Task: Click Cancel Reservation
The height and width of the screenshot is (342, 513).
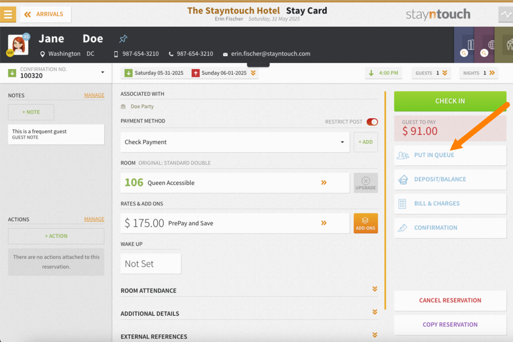Action: click(450, 300)
